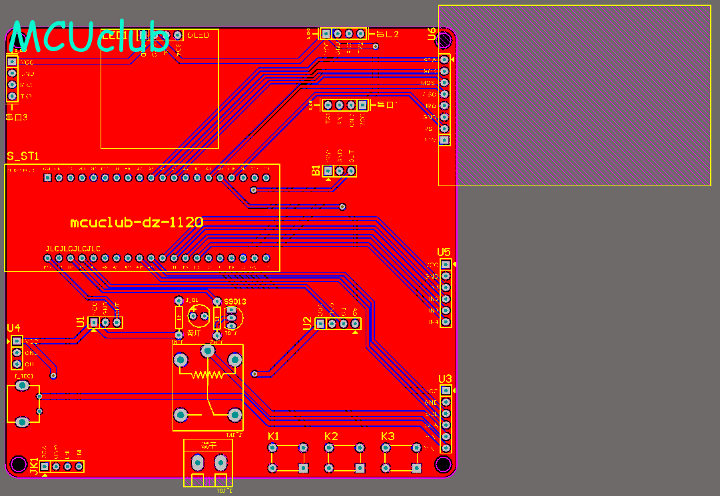The height and width of the screenshot is (496, 720).
Task: Click the upper J_TEC1 connector pad
Action: point(23,386)
